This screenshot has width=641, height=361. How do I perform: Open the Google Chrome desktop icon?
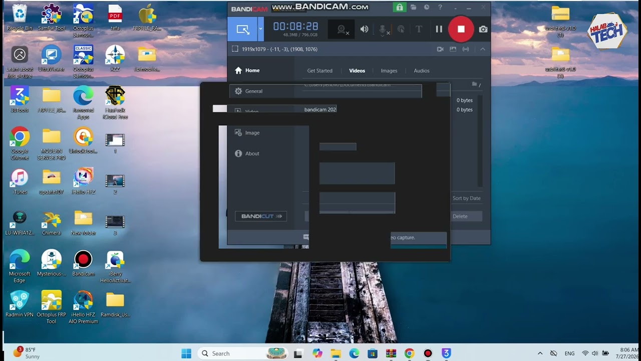20,143
